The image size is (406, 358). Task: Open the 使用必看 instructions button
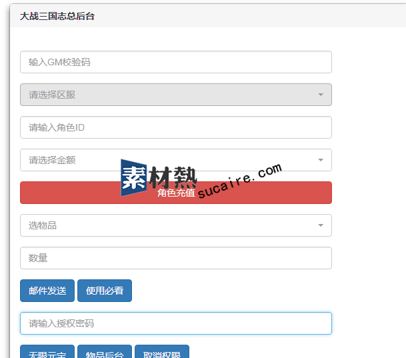105,291
